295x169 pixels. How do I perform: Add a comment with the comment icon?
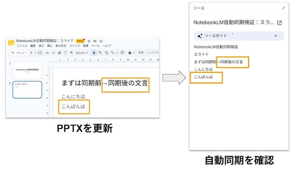[122, 53]
